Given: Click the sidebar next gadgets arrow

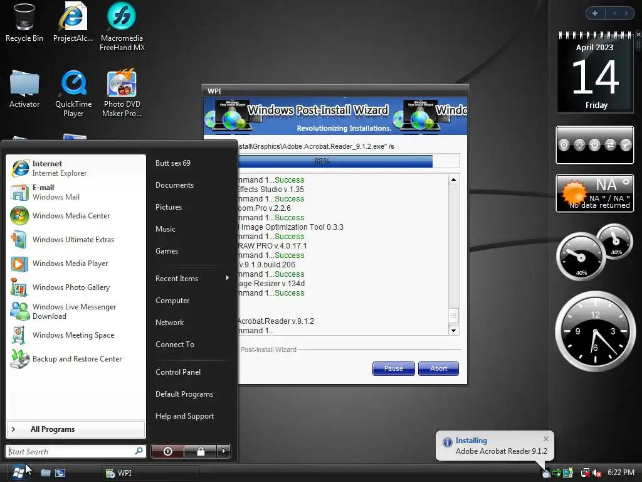Looking at the screenshot, I should point(626,13).
